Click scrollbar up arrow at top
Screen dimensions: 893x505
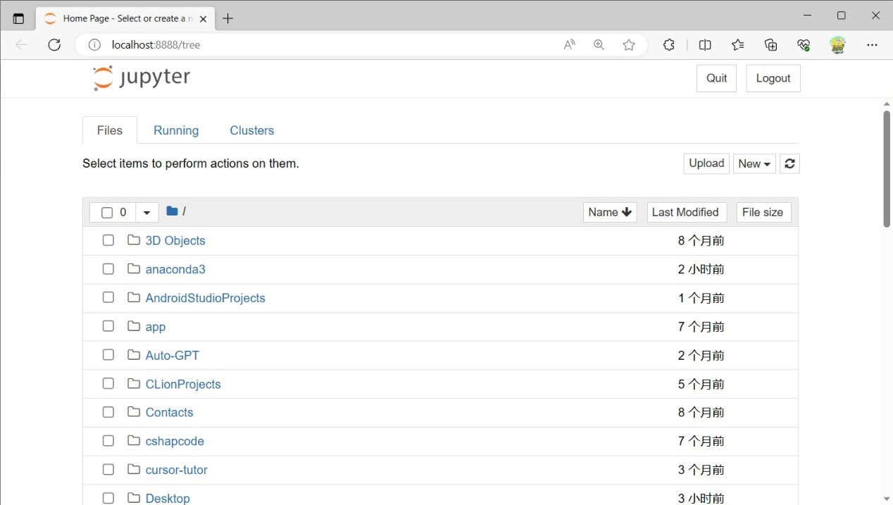(x=887, y=104)
